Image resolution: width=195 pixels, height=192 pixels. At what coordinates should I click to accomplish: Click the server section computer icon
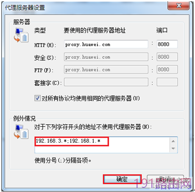(x=21, y=35)
